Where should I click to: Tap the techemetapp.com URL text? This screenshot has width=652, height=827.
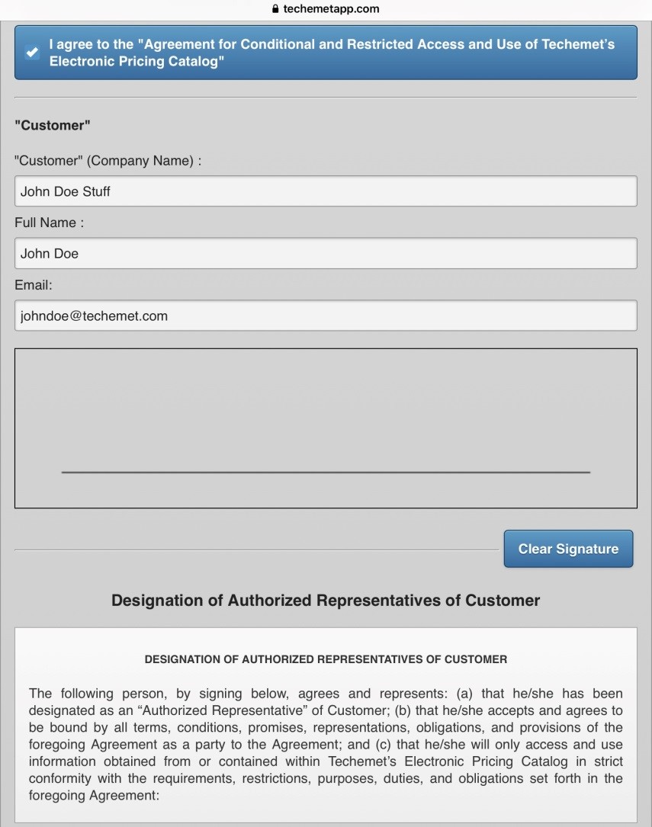click(x=331, y=9)
